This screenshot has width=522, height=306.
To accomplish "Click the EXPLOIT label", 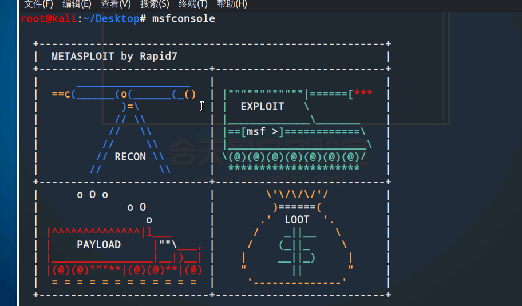I will [x=262, y=107].
